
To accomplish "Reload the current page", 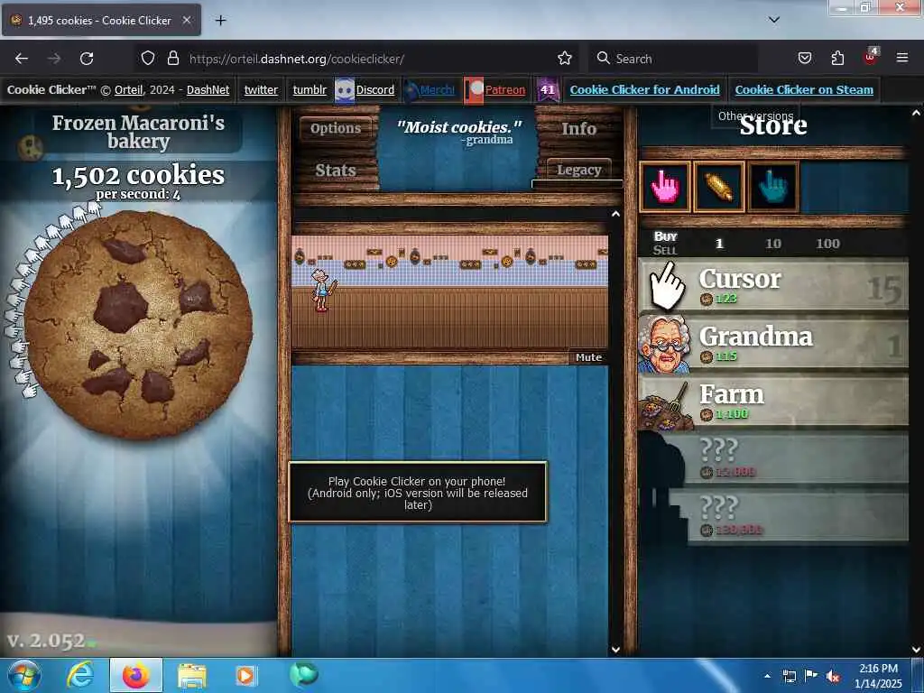I will pos(87,59).
